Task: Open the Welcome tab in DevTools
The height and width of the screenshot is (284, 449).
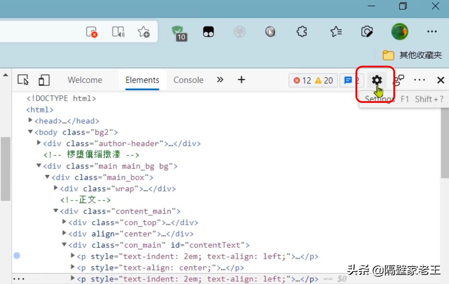Action: pos(85,80)
